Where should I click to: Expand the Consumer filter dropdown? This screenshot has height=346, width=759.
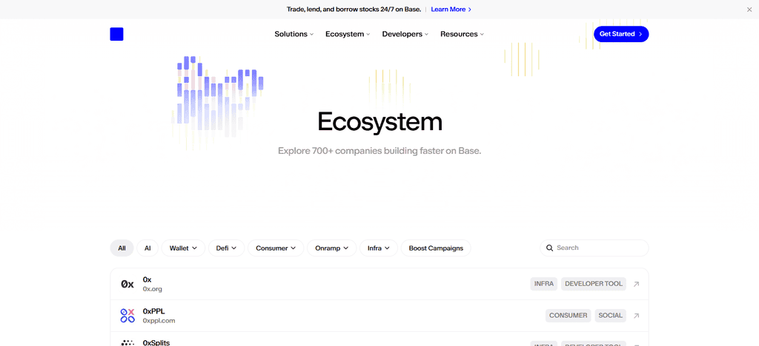pos(276,248)
